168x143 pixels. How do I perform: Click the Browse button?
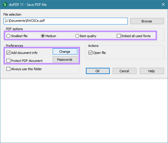(x=147, y=21)
